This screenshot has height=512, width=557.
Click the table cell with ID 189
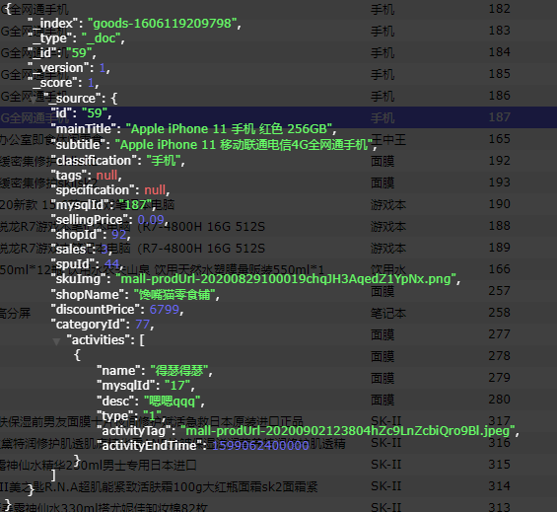click(499, 247)
